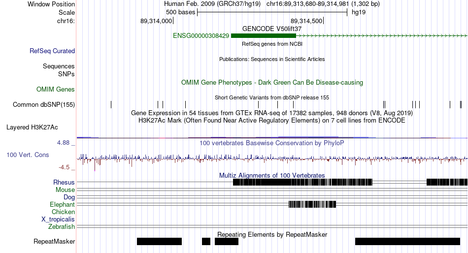Viewport: 468px width, 253px height.
Task: Open the OMIM Genes track label
Action: point(56,89)
